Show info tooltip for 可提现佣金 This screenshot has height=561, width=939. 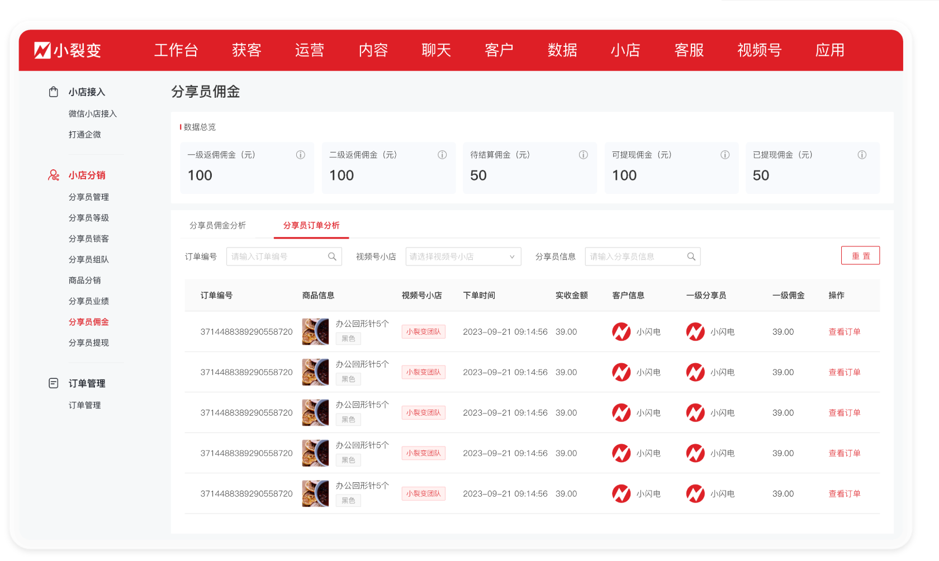pos(725,155)
